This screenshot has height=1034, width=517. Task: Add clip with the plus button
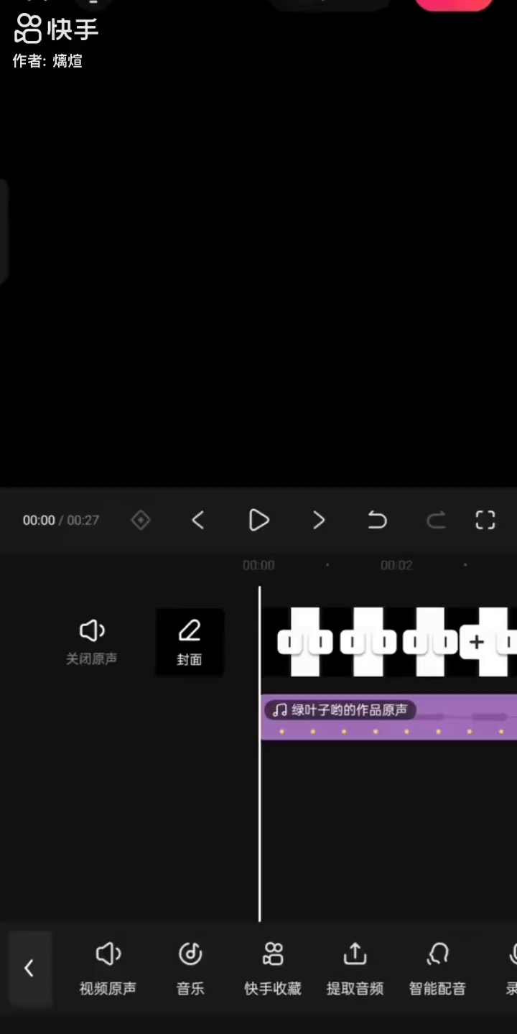coord(477,642)
